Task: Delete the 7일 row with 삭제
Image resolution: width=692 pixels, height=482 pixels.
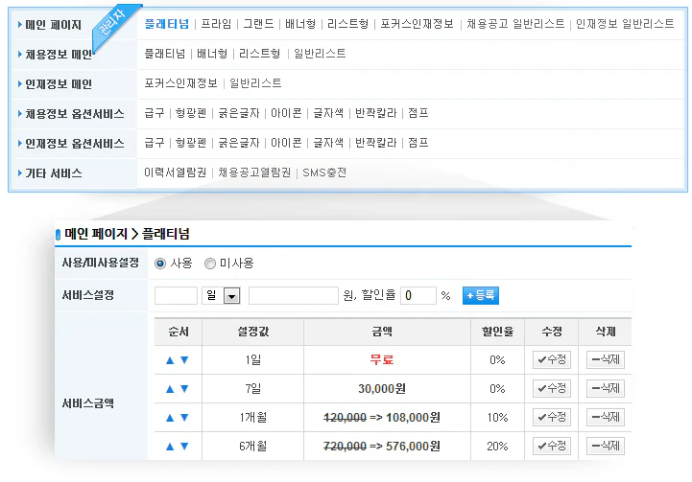Action: tap(606, 388)
